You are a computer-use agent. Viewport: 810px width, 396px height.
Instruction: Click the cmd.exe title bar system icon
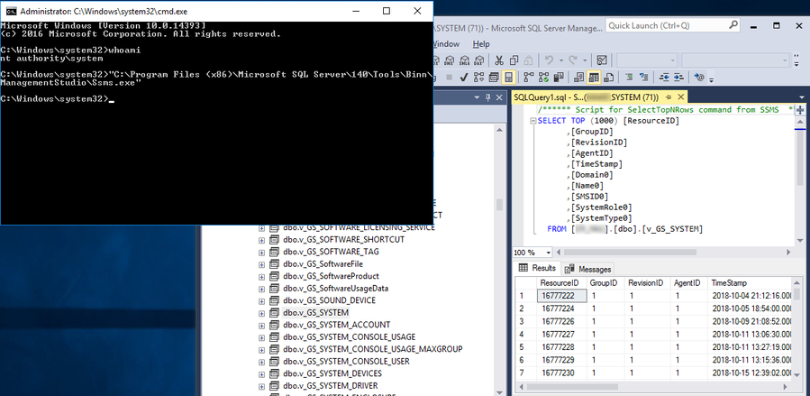point(11,11)
